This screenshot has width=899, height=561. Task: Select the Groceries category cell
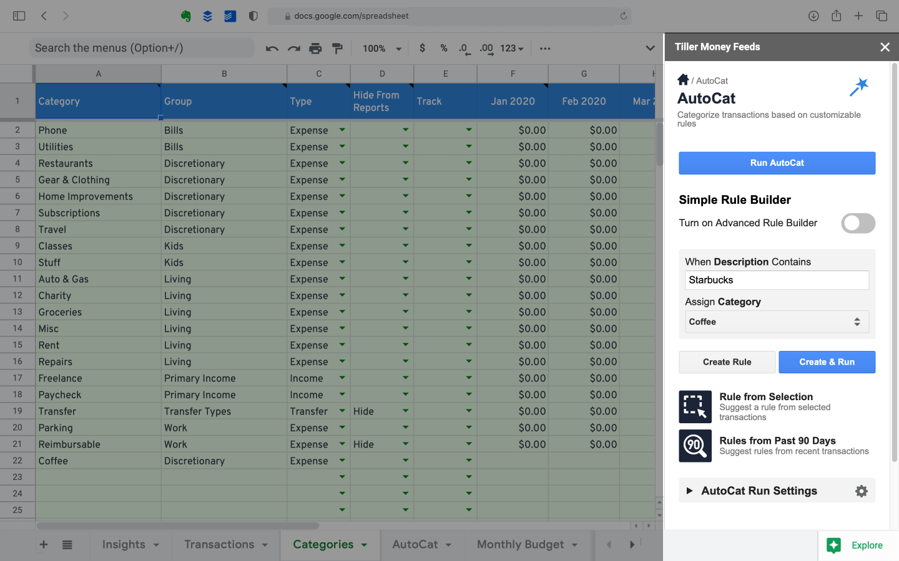point(98,312)
